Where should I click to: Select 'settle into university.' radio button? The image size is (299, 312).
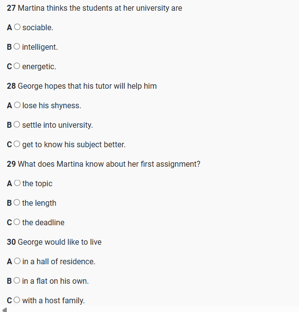coord(18,125)
